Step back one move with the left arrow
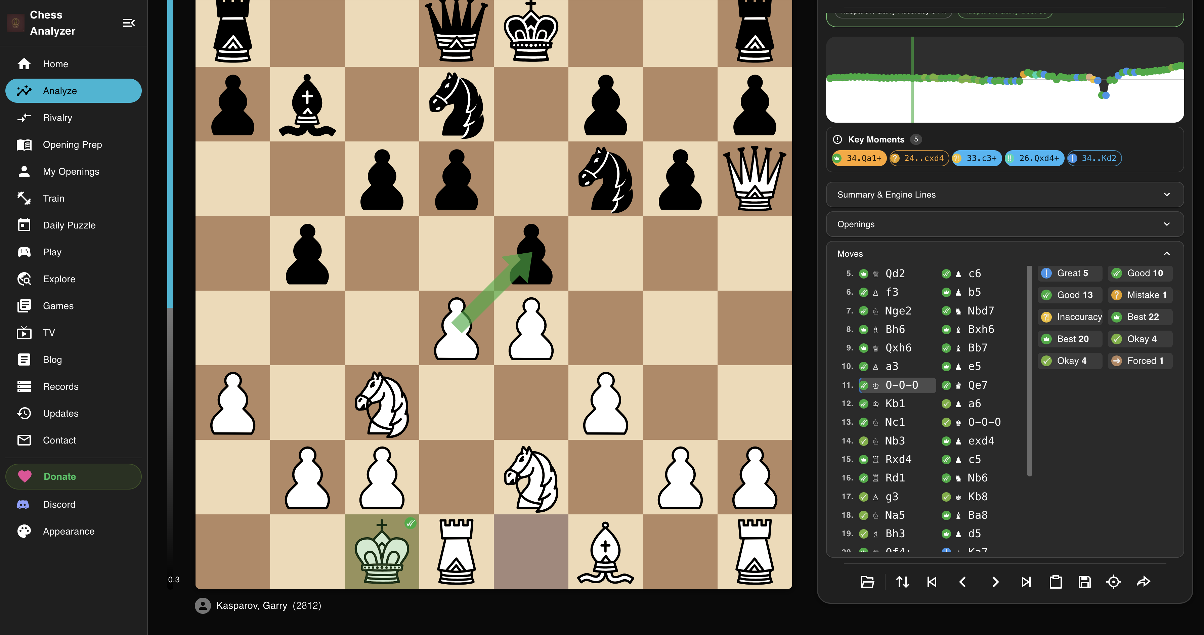This screenshot has width=1204, height=635. click(963, 582)
